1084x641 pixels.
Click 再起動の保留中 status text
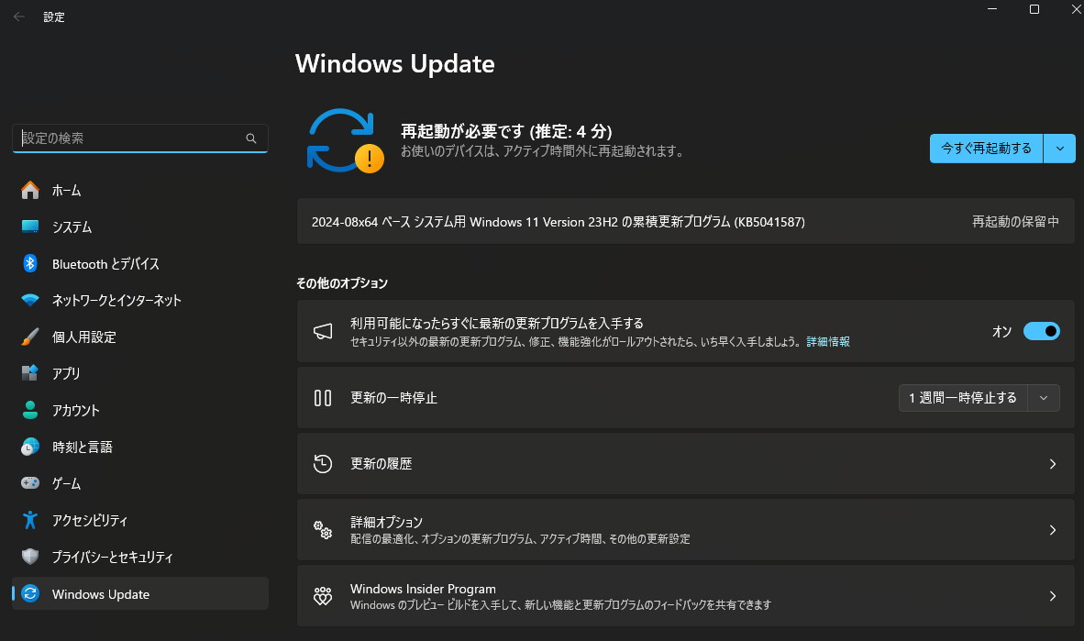coord(1015,222)
